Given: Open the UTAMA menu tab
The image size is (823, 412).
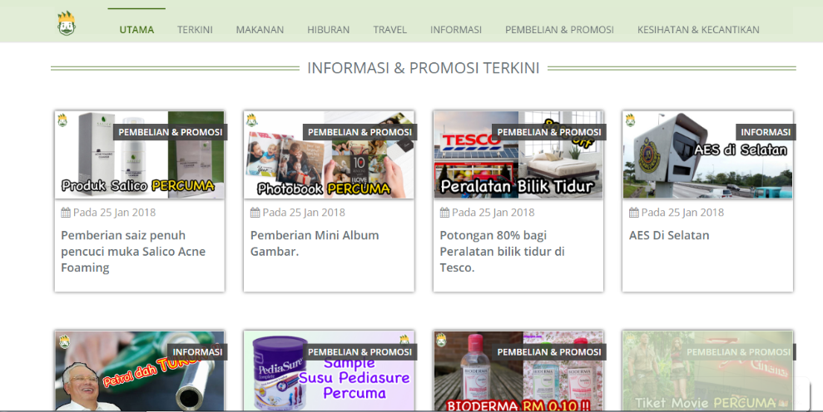Looking at the screenshot, I should click(136, 30).
